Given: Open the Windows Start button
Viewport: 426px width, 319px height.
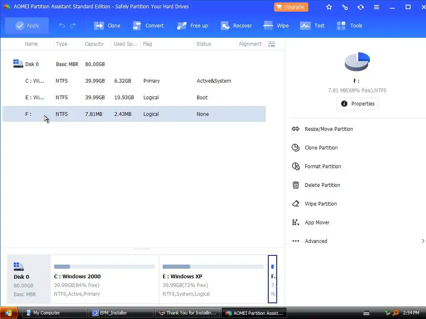Looking at the screenshot, I should pyautogui.click(x=9, y=313).
